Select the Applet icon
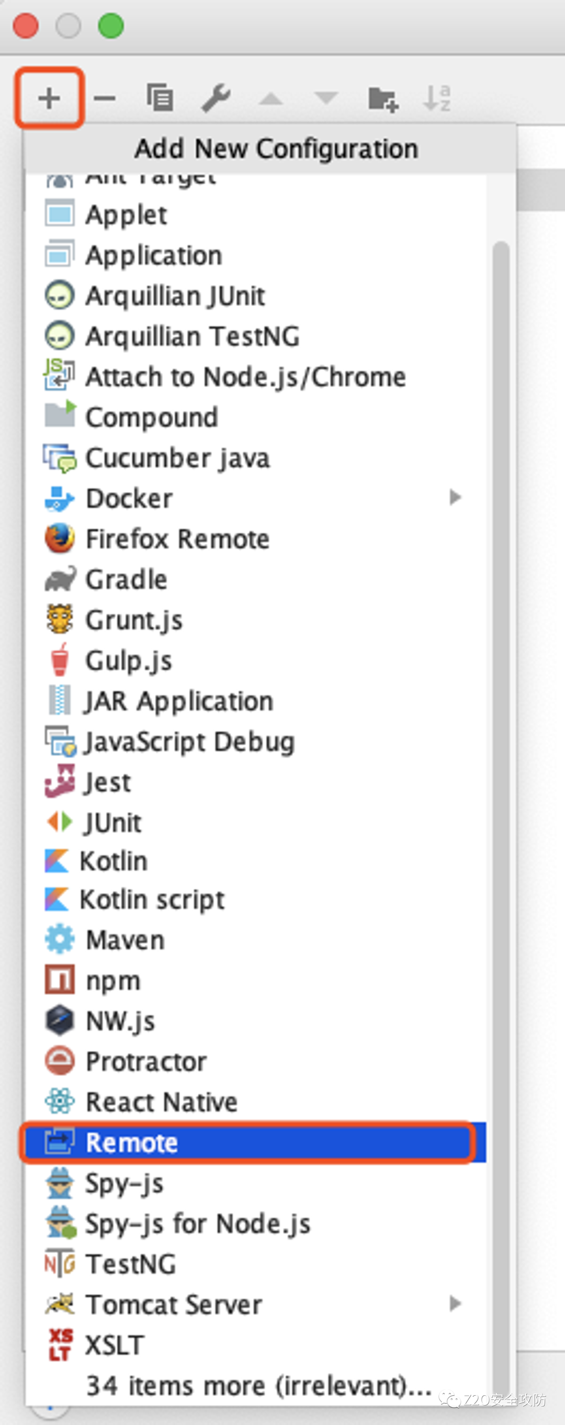565x1425 pixels. (59, 214)
